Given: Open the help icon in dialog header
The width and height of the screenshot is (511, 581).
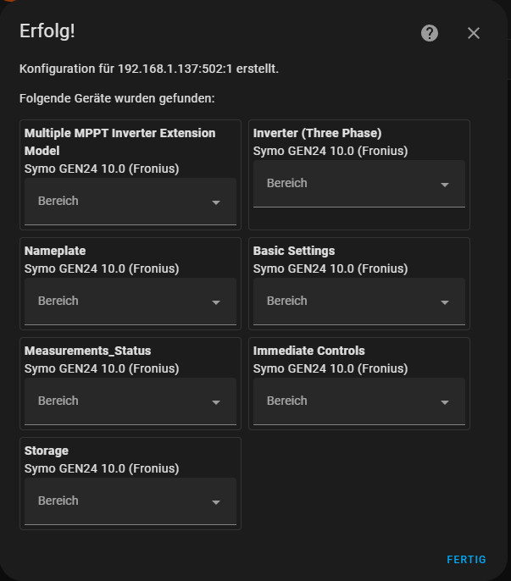Looking at the screenshot, I should pos(430,33).
